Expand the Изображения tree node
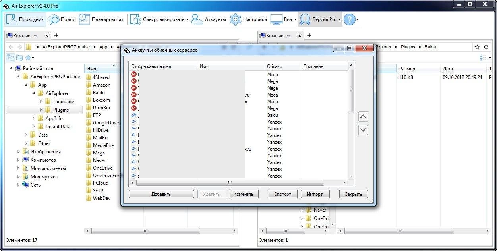The height and width of the screenshot is (251, 497). [18, 152]
